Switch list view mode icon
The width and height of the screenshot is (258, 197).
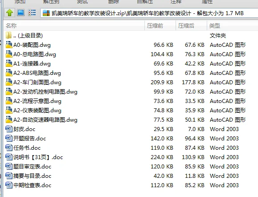[32, 12]
